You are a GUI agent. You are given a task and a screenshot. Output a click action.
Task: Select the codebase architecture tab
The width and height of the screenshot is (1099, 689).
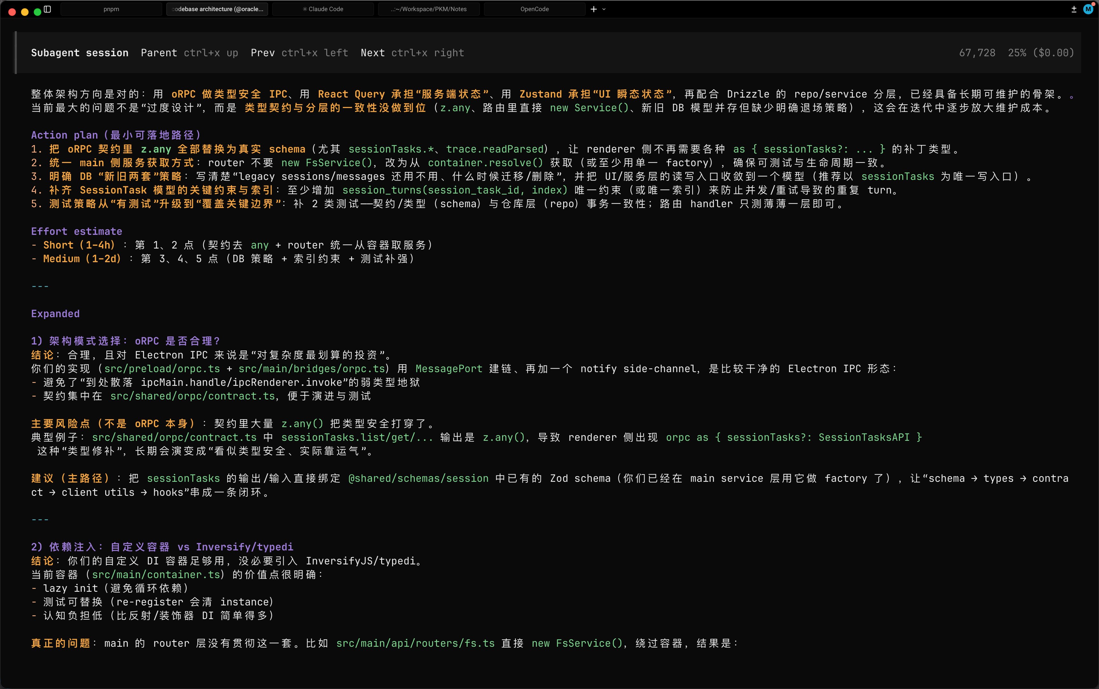point(217,9)
